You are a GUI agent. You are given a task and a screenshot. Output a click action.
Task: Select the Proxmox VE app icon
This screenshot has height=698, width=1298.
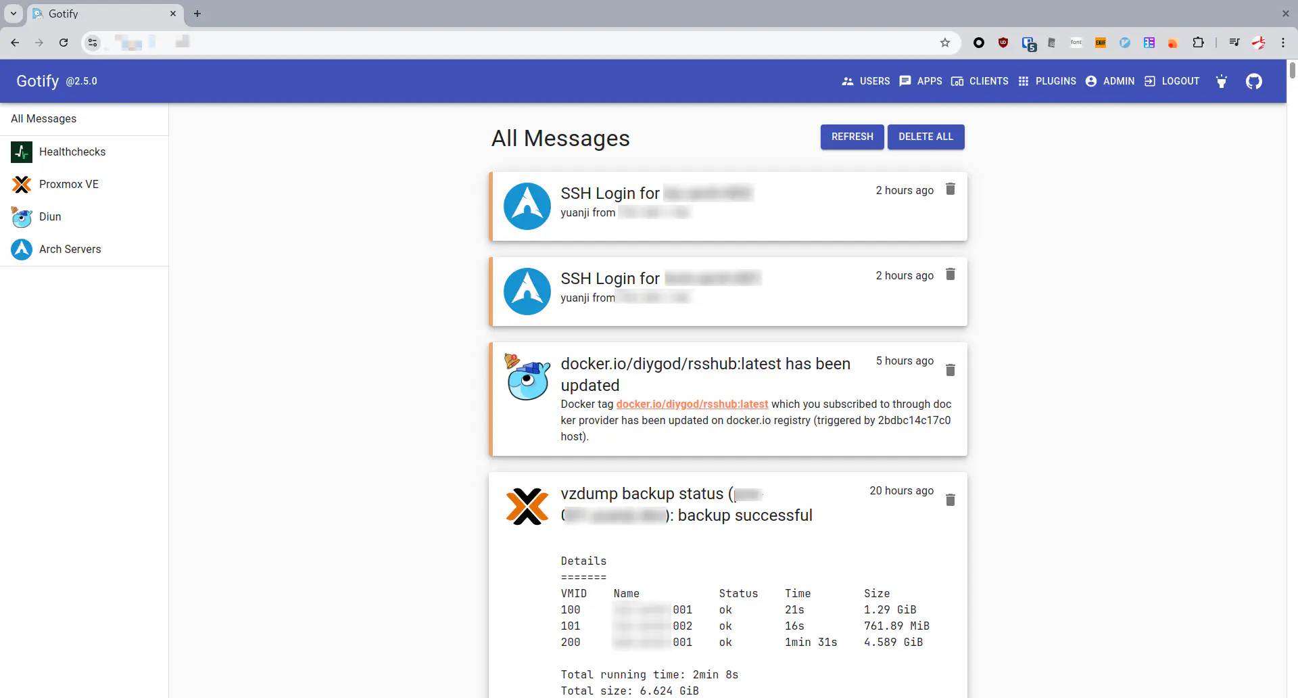click(21, 184)
